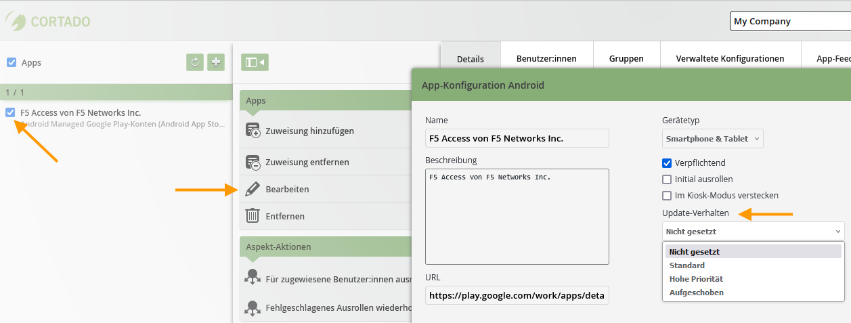Click the Zuweisung hinzufügen icon
The width and height of the screenshot is (851, 323).
(253, 131)
